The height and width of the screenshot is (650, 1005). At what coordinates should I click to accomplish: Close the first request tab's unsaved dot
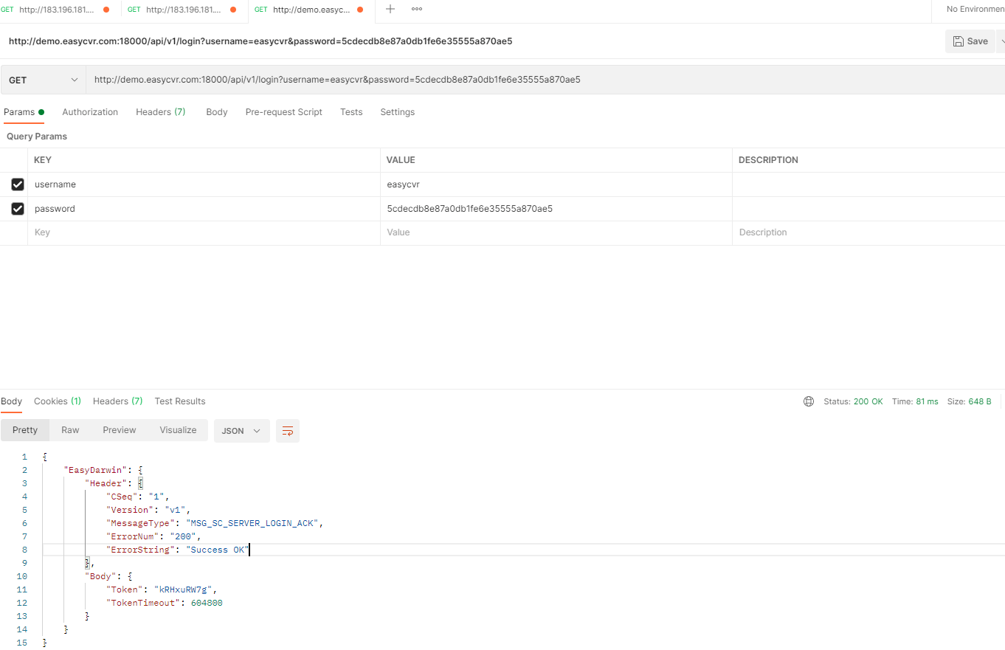pyautogui.click(x=106, y=10)
